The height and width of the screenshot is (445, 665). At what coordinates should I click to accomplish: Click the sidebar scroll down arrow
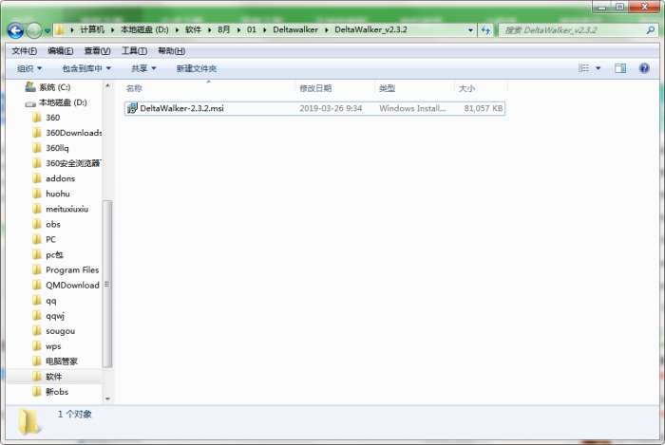tap(107, 399)
